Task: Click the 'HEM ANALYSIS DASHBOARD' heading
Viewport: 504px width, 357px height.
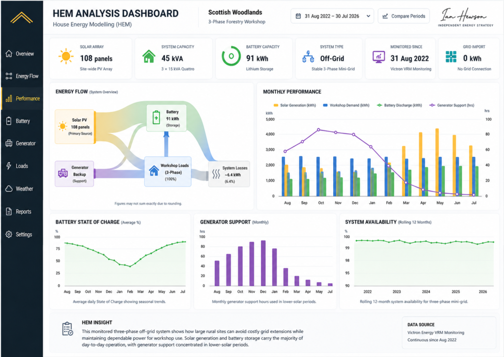Action: point(116,13)
